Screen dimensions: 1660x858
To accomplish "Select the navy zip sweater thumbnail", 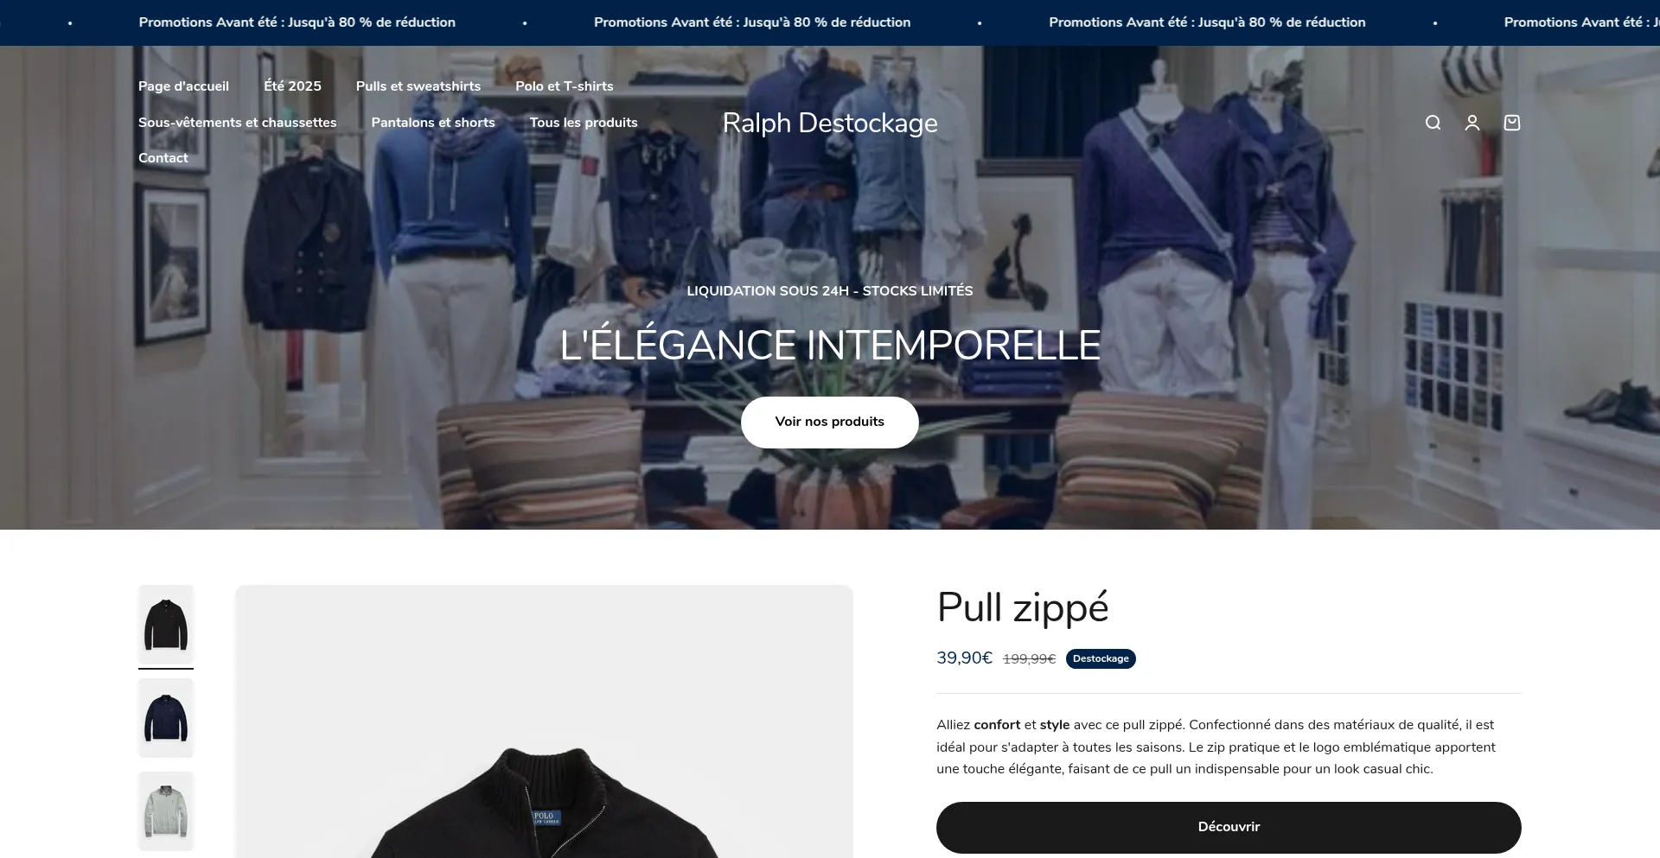I will 166,718.
